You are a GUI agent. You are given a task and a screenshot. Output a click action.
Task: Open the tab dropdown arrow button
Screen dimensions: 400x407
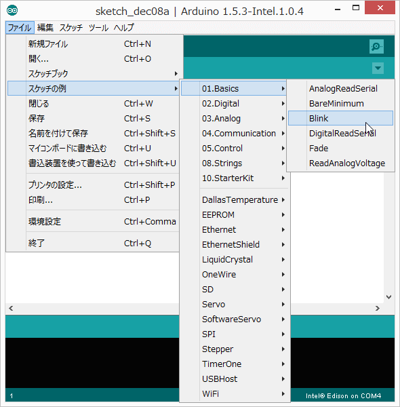[x=378, y=69]
